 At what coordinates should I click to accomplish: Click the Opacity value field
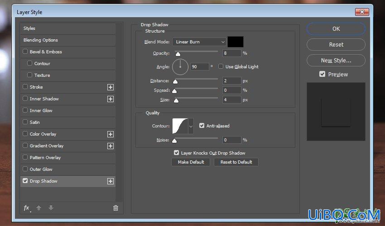tap(231, 53)
